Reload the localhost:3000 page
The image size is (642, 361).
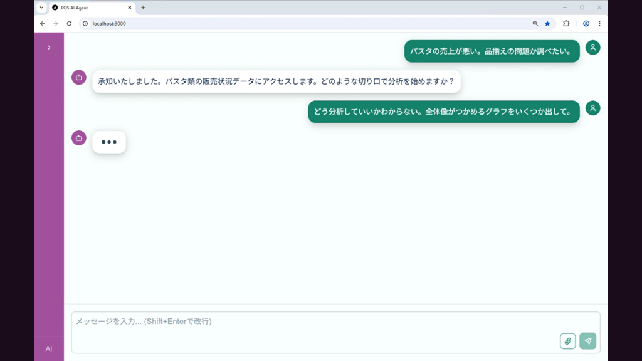pyautogui.click(x=68, y=23)
